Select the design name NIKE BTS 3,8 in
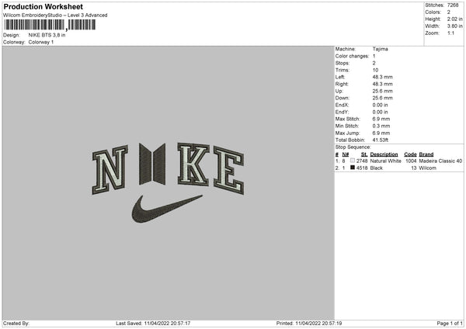Viewport: 466px width, 329px height. click(x=47, y=35)
